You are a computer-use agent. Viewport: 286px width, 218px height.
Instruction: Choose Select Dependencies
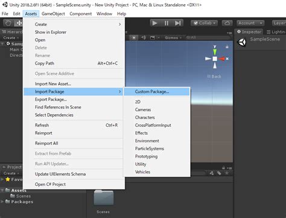pos(74,115)
